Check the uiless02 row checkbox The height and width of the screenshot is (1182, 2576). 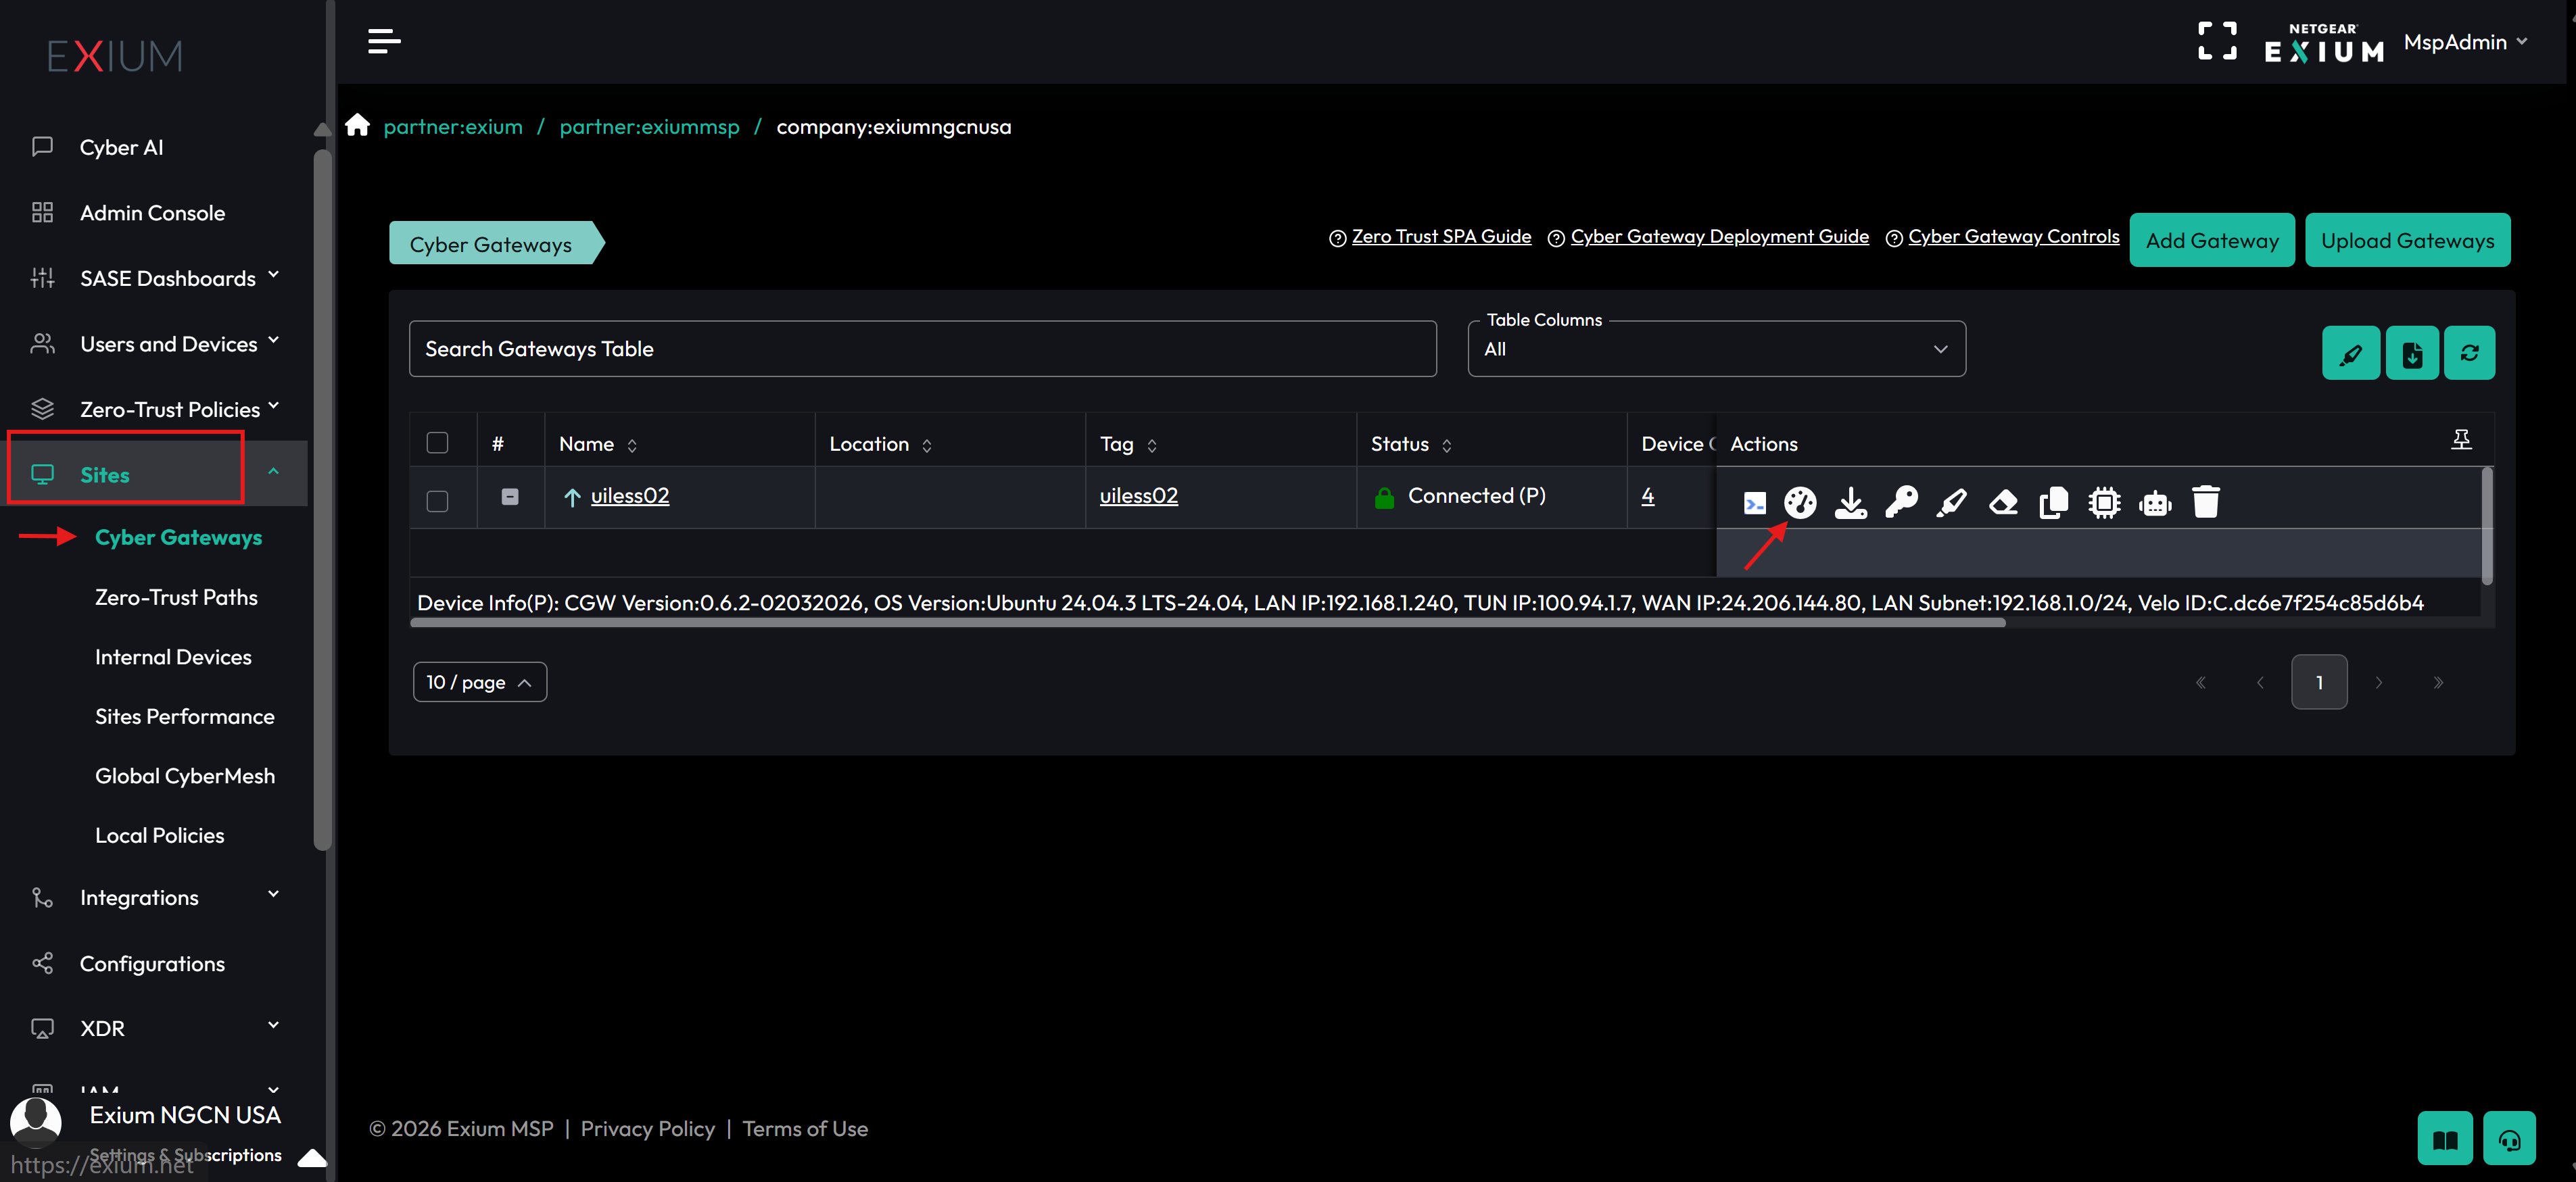point(437,501)
